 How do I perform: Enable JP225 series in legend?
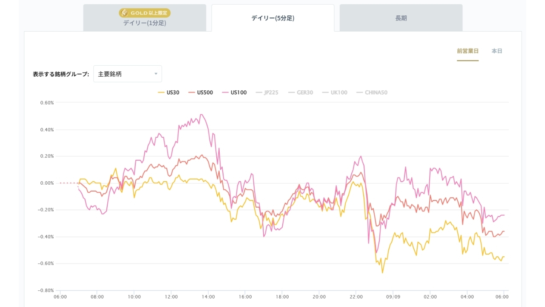click(267, 93)
